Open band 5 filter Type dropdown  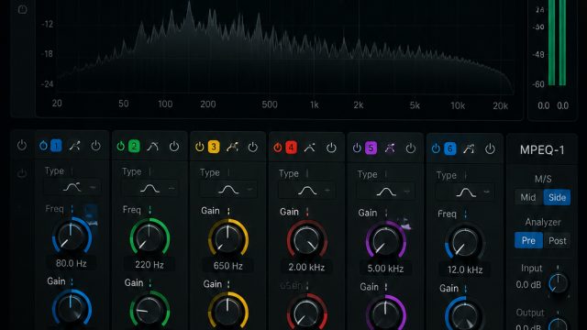(x=385, y=192)
